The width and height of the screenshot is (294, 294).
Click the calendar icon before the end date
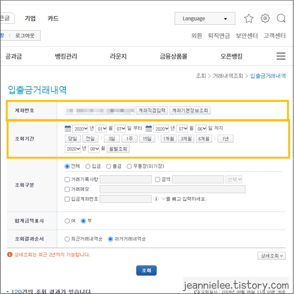coord(149,128)
